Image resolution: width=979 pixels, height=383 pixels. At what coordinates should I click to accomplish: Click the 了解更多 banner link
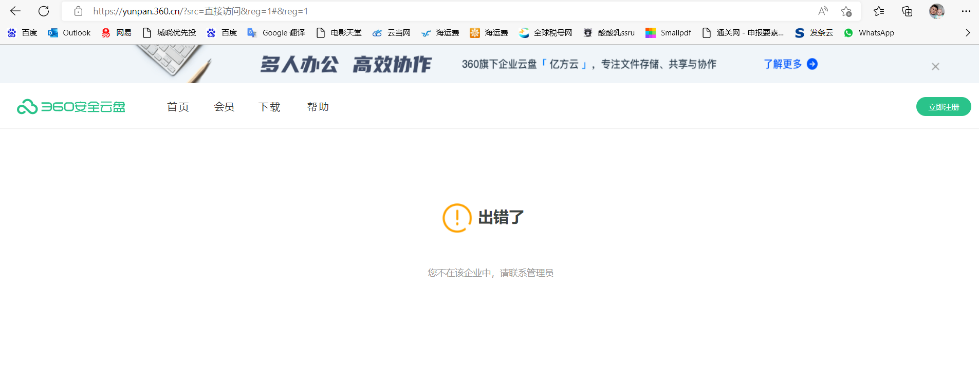point(782,64)
